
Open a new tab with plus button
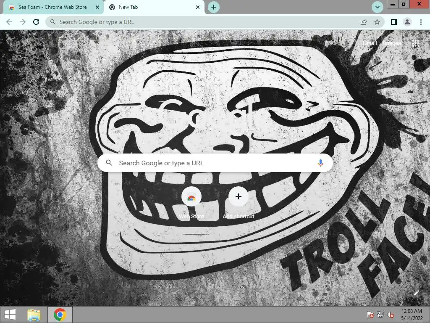pyautogui.click(x=214, y=7)
